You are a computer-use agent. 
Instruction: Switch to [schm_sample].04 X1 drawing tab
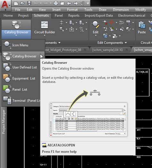(x=107, y=50)
